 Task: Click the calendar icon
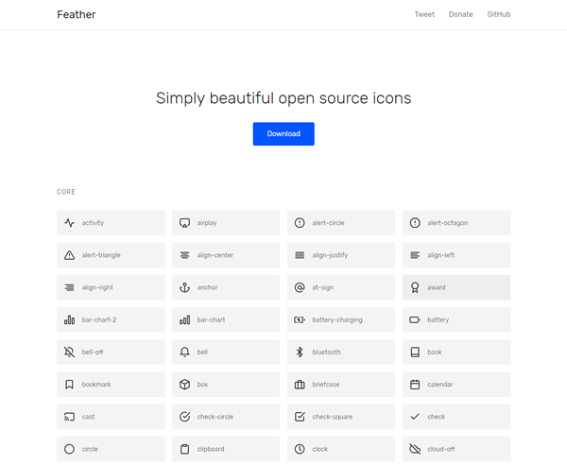[x=415, y=385]
